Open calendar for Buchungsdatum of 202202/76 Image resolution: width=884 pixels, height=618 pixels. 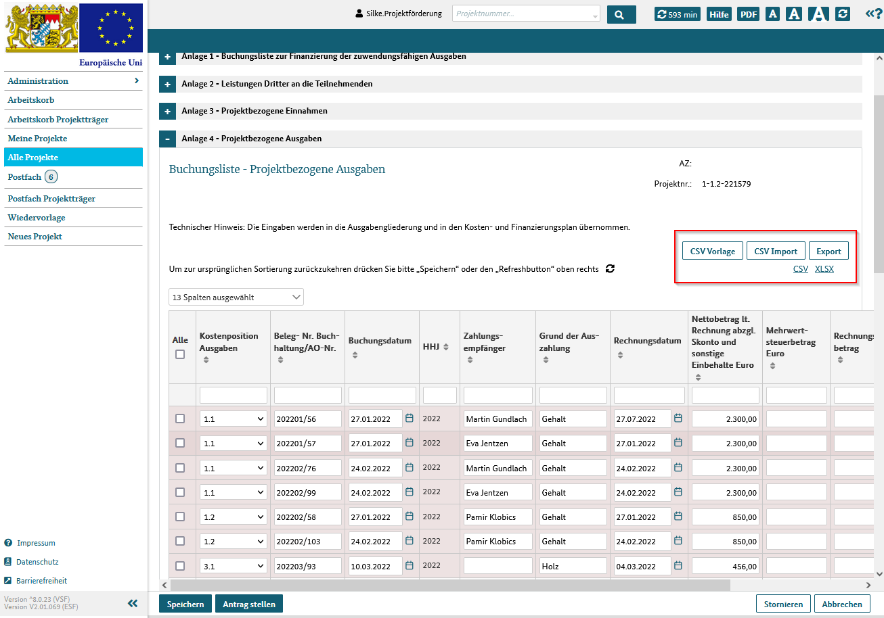(410, 468)
